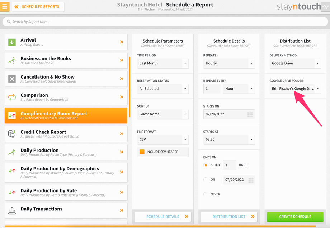The image size is (330, 228).
Task: Click the Daily Production chart icon
Action: coord(12,152)
